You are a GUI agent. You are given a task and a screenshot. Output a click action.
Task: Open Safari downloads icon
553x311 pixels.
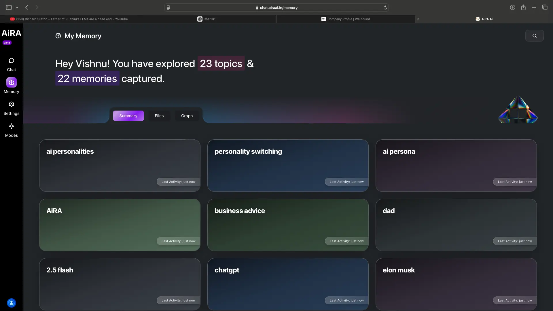point(512,8)
